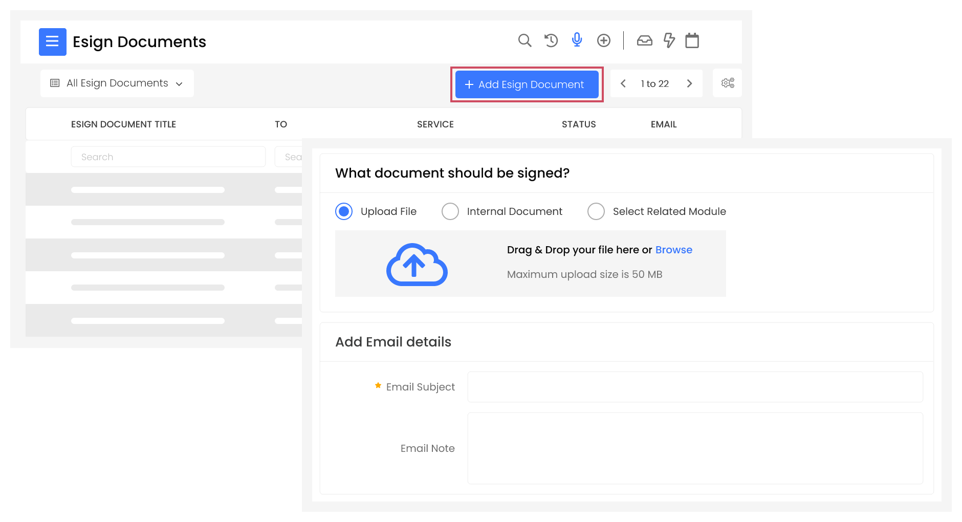
Task: Click the Status column header
Action: tap(579, 124)
